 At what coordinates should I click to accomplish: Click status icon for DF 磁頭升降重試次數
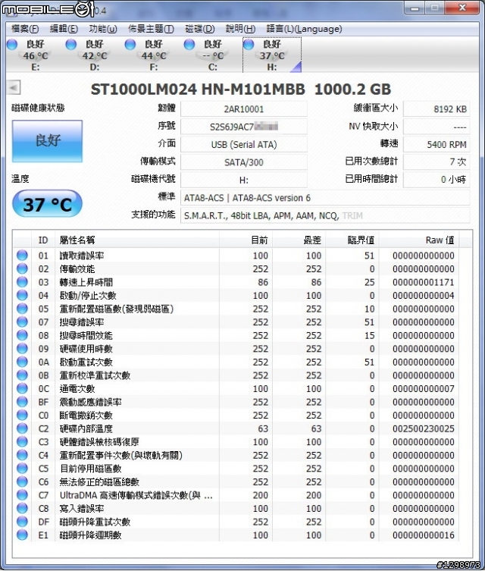[x=22, y=522]
